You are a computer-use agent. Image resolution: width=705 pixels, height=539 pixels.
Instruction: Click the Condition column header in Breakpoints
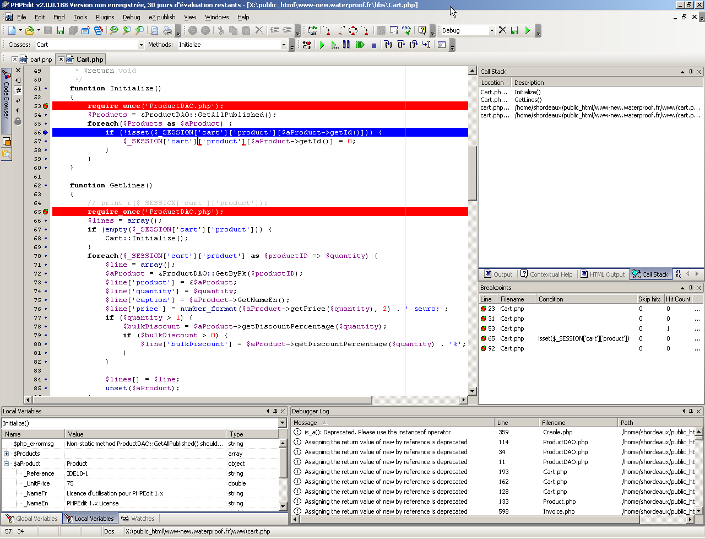[x=551, y=299]
